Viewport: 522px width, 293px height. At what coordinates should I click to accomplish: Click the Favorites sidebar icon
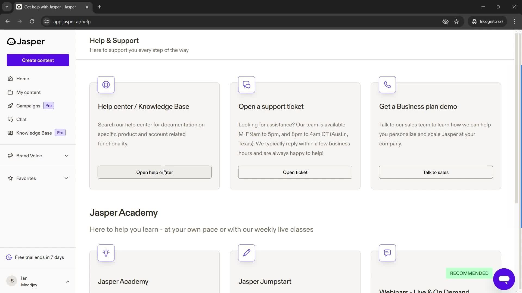point(10,178)
